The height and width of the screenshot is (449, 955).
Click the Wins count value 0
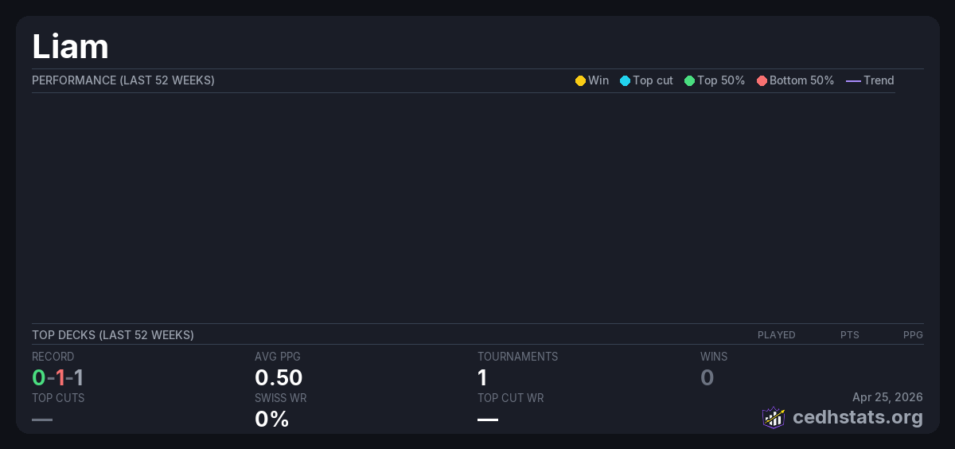pyautogui.click(x=707, y=377)
